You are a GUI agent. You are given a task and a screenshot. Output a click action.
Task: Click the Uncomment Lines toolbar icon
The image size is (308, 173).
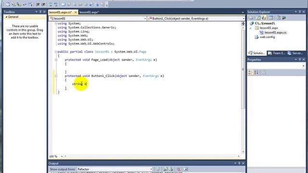56,4
